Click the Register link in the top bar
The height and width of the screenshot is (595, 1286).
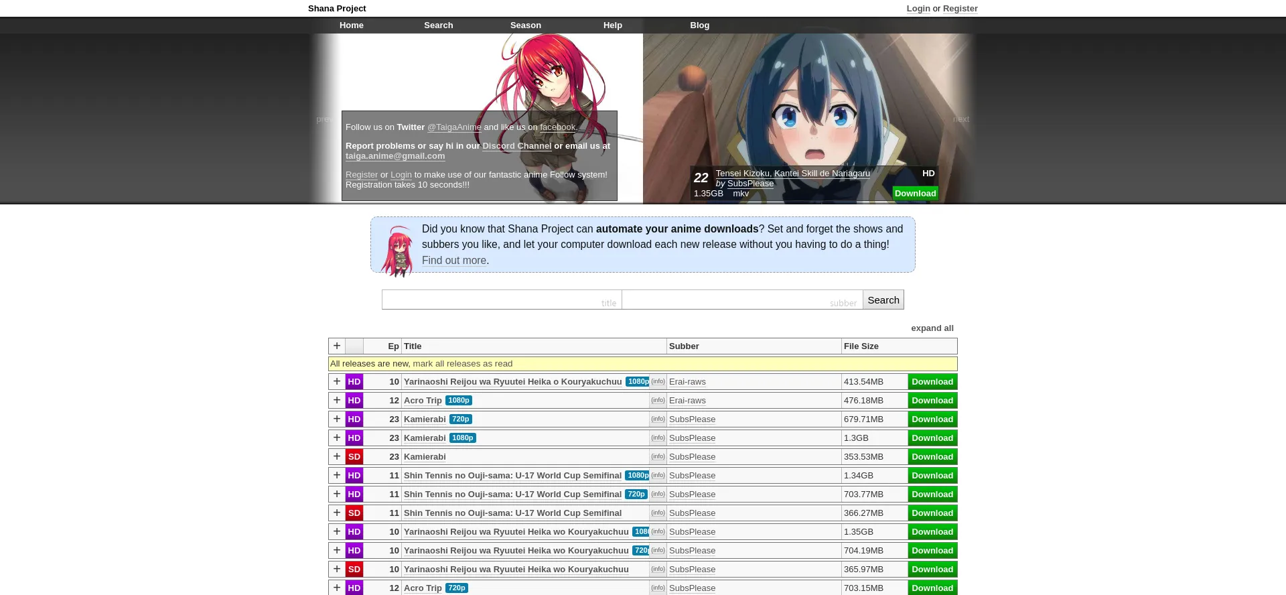click(x=960, y=8)
